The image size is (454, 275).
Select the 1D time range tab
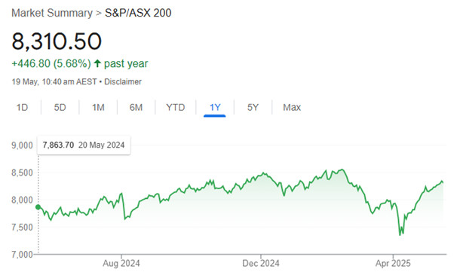tap(22, 108)
